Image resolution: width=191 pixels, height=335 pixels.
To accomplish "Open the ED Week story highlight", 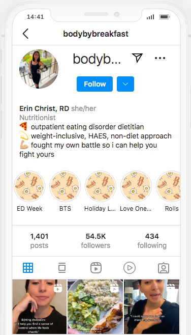I will (29, 186).
